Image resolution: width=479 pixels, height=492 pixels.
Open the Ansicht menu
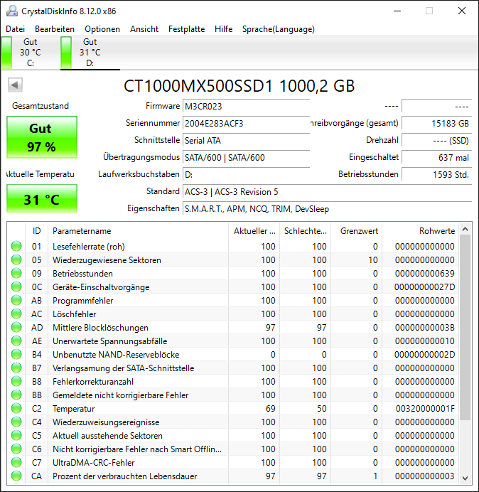[144, 29]
